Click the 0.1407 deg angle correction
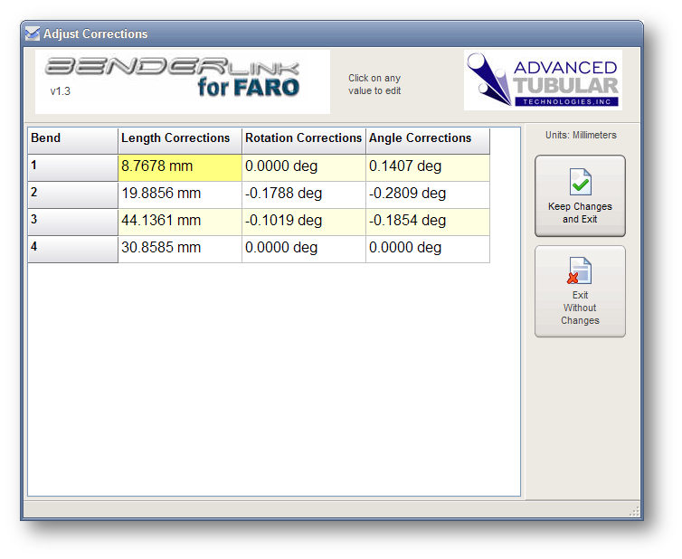 pos(427,166)
